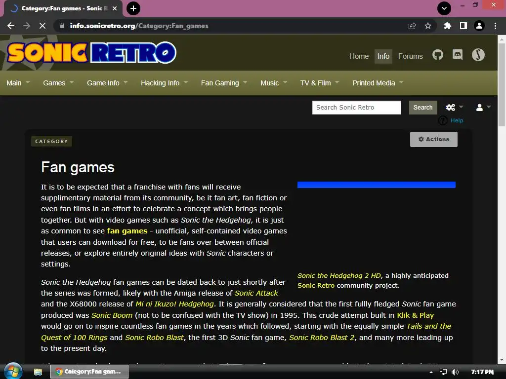The width and height of the screenshot is (506, 379).
Task: Click the Sonic Retro logo
Action: (x=91, y=52)
